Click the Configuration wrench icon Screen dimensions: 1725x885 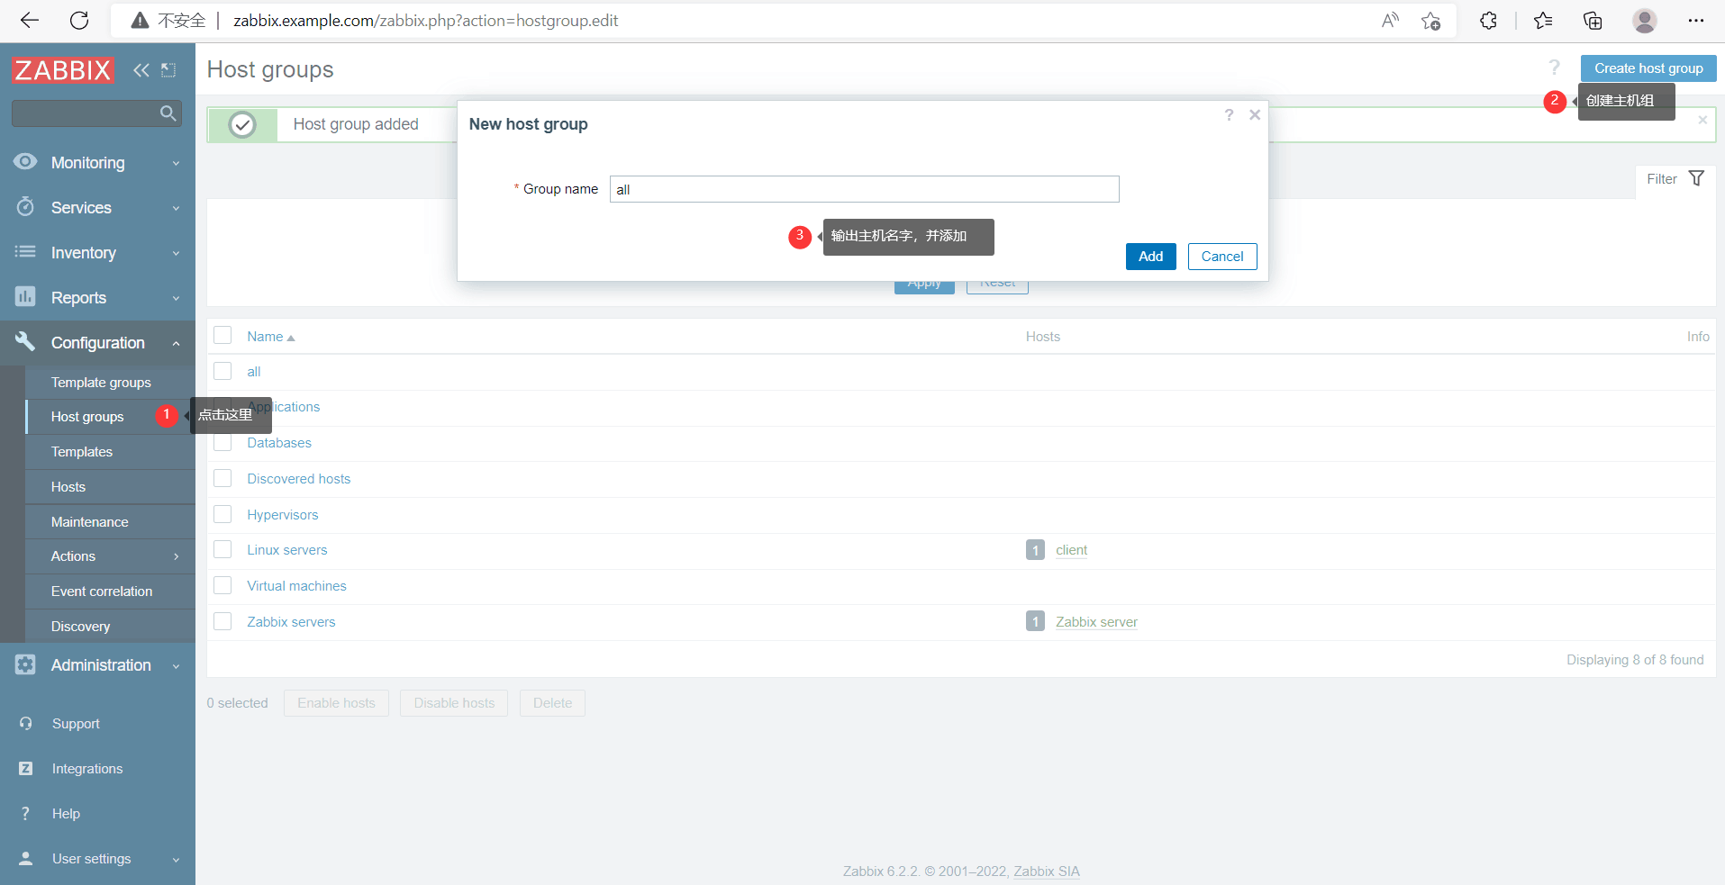25,341
